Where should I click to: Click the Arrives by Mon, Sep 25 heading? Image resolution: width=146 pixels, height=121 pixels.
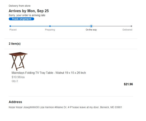click(x=29, y=11)
